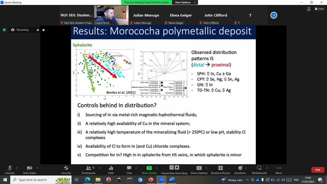Select Elena Geiger's participant tile
The width and height of the screenshot is (327, 184).
[x=181, y=16]
